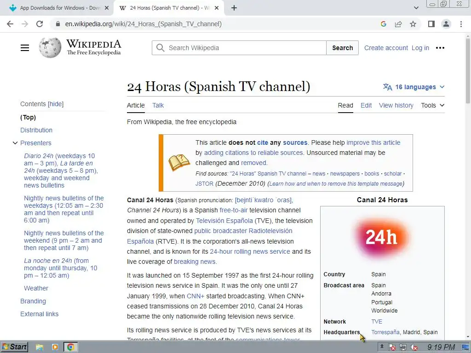Click the share page icon
This screenshot has height=353, width=471.
point(398,24)
